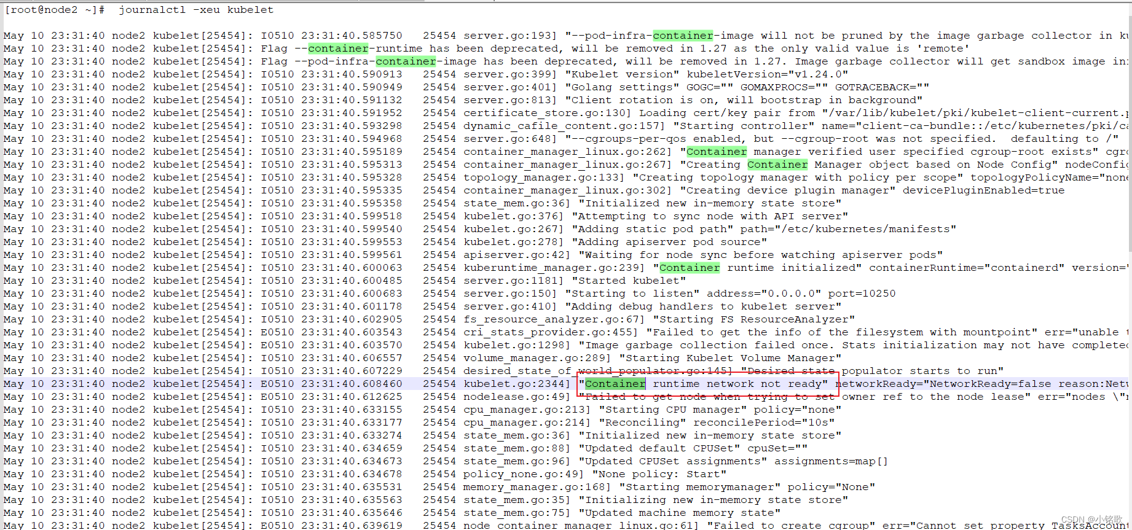The height and width of the screenshot is (530, 1132).
Task: Click 'Adding debug handlers to kubelet server'
Action: pyautogui.click(x=703, y=306)
